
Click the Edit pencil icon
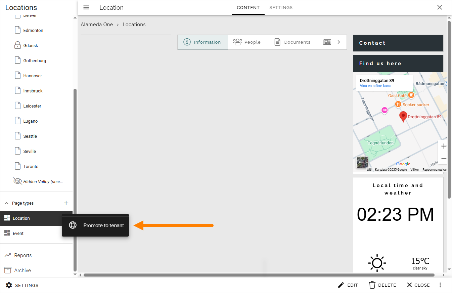point(341,285)
